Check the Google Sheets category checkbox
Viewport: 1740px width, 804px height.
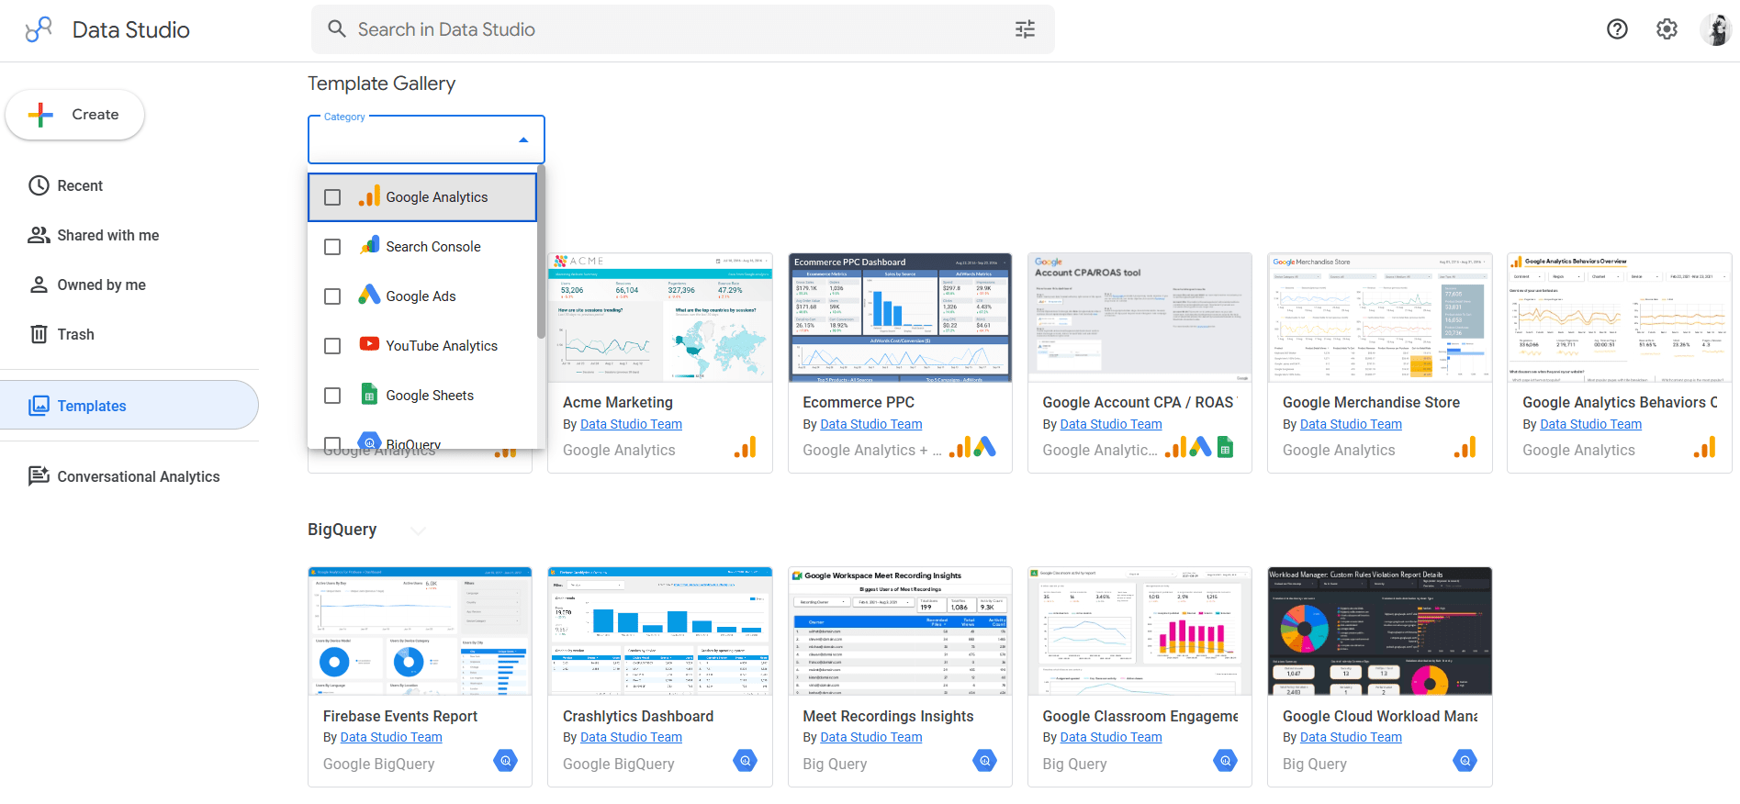click(x=332, y=396)
